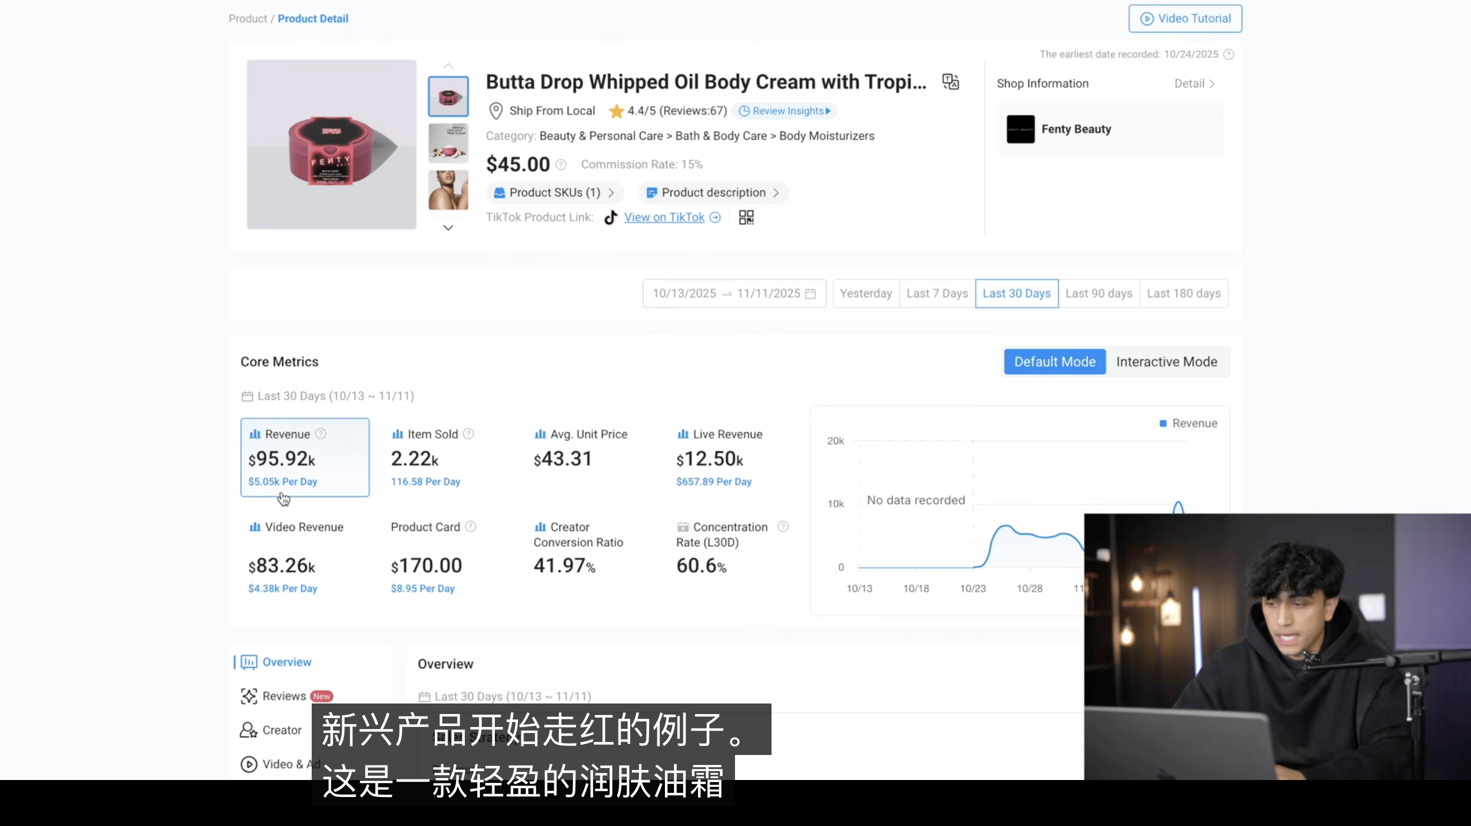Click the Creator Conversion Ratio chart icon
The width and height of the screenshot is (1471, 826).
[540, 527]
